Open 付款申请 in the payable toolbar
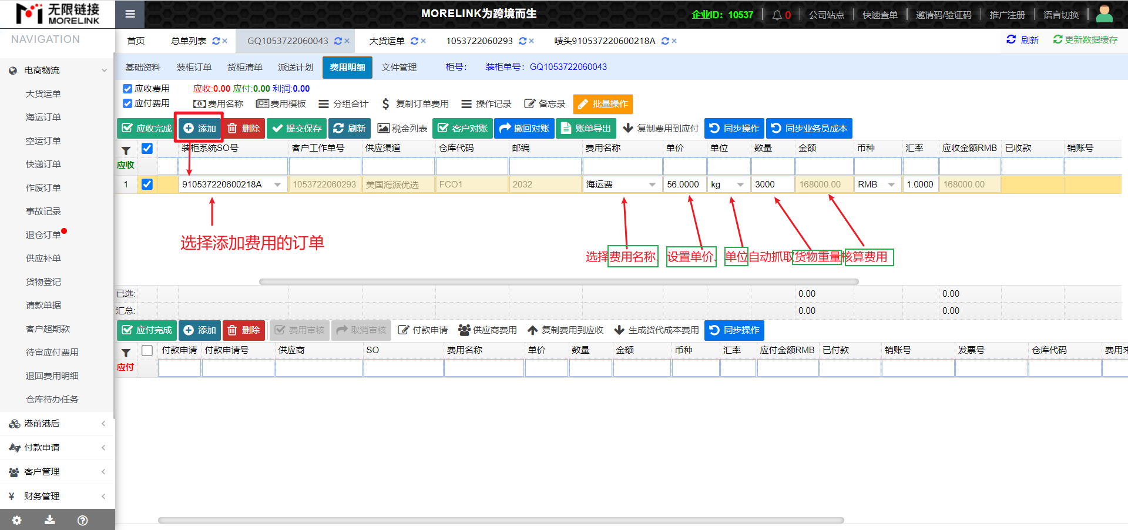 click(423, 330)
